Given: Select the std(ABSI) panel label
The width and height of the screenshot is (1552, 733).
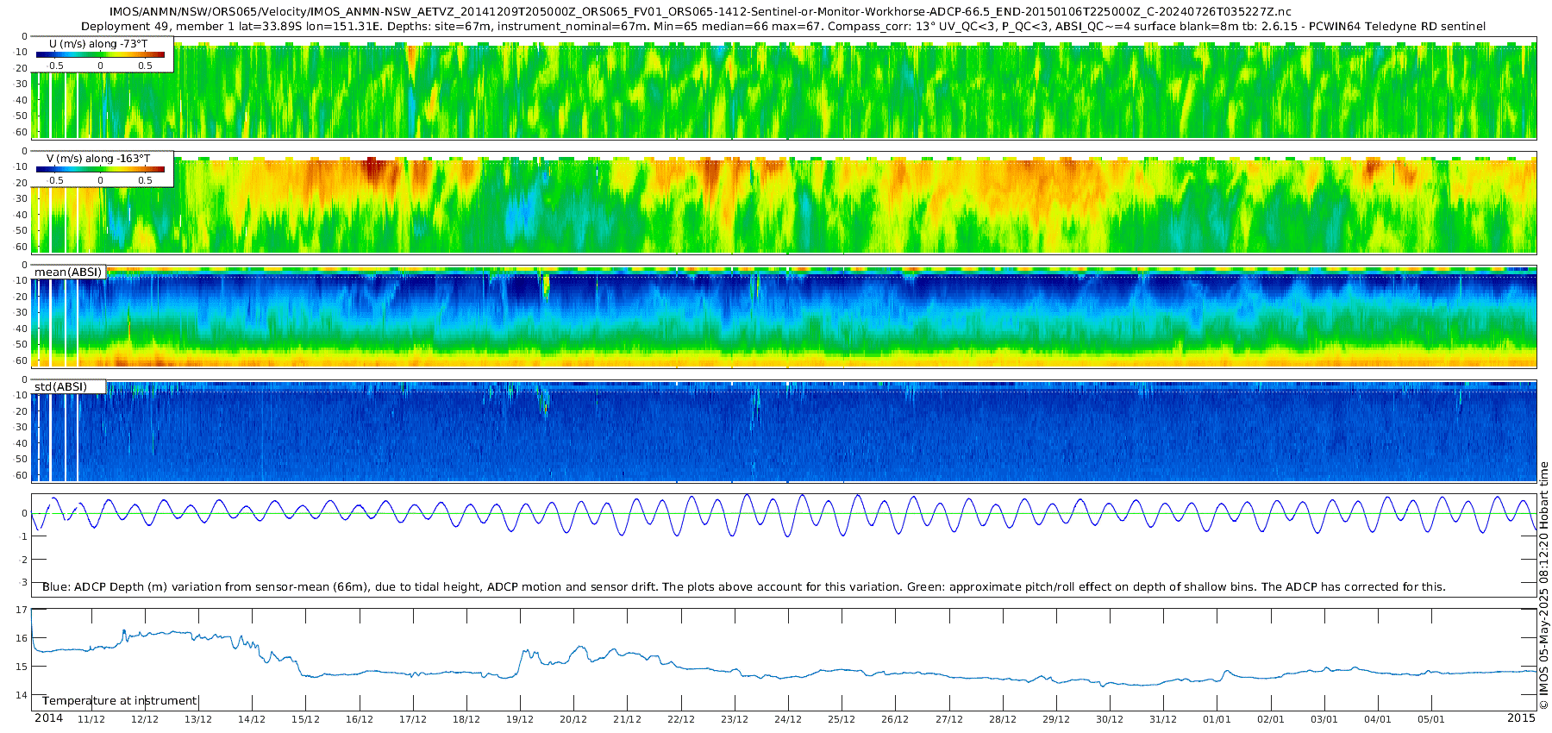Looking at the screenshot, I should coord(68,386).
